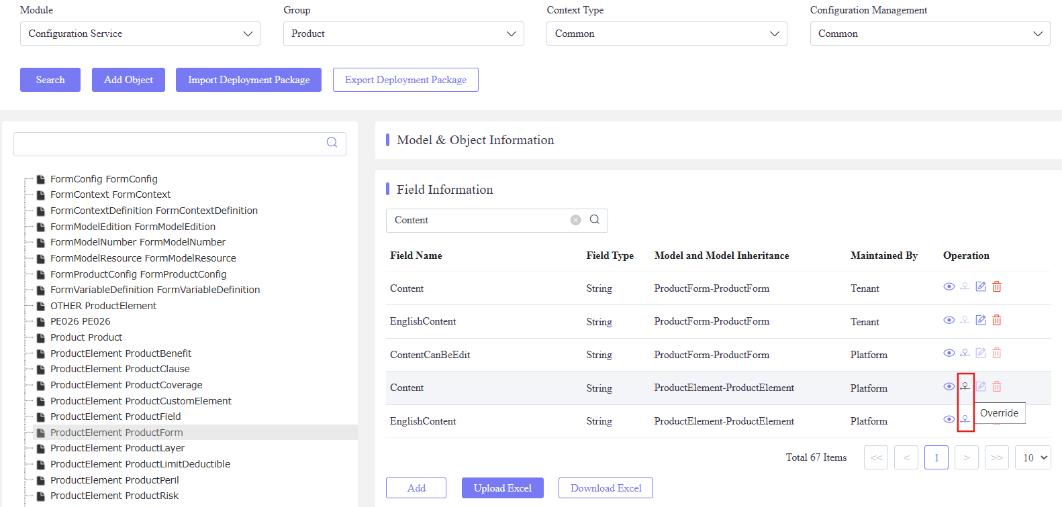Select ProductElement ProductCoverage in tree
Viewport: 1062px width, 507px height.
(126, 385)
